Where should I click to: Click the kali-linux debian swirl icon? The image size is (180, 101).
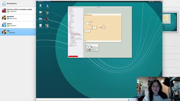[x=4, y=11]
